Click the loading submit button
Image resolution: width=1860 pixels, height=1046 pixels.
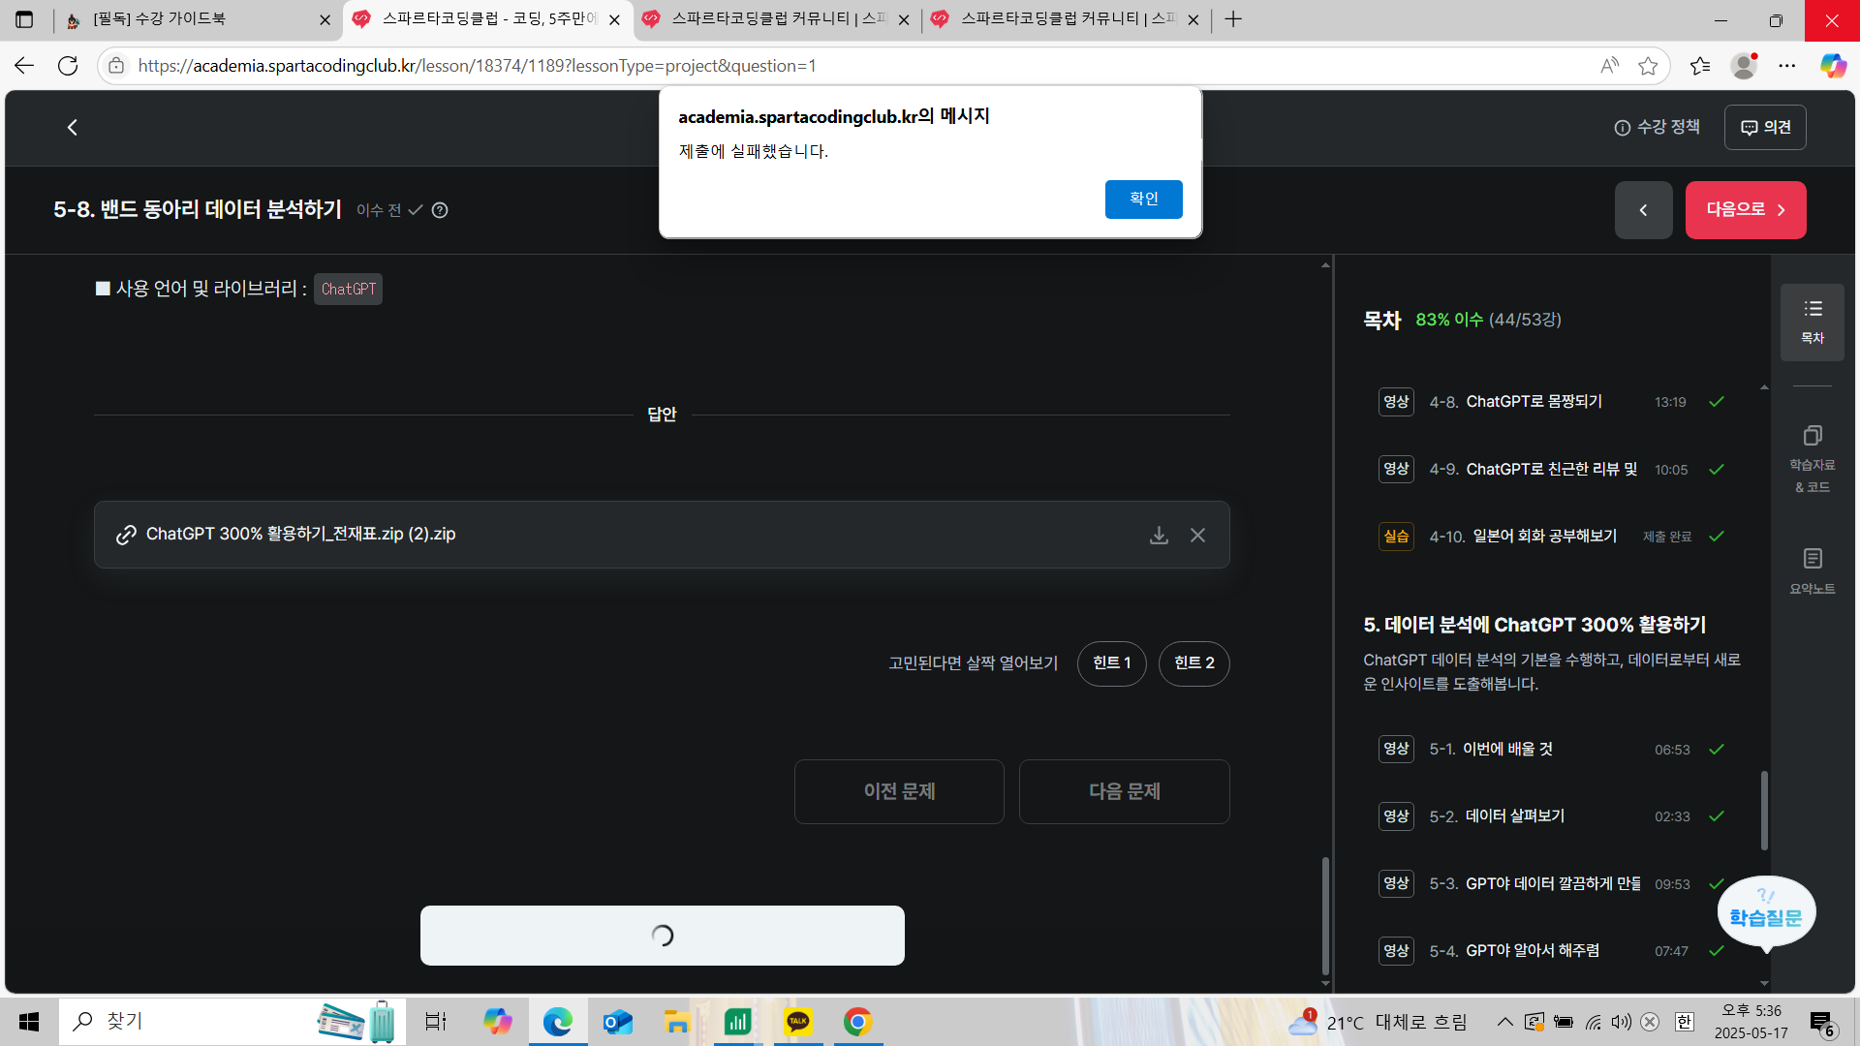(x=663, y=936)
